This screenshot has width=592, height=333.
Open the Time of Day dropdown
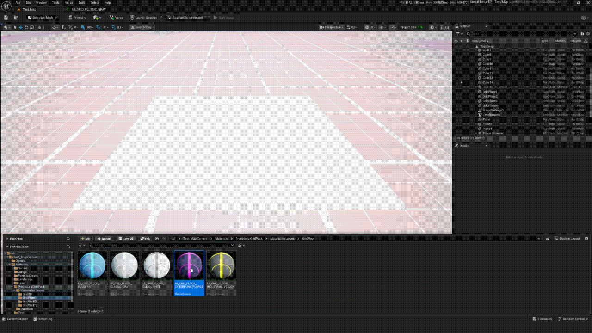coord(143,27)
